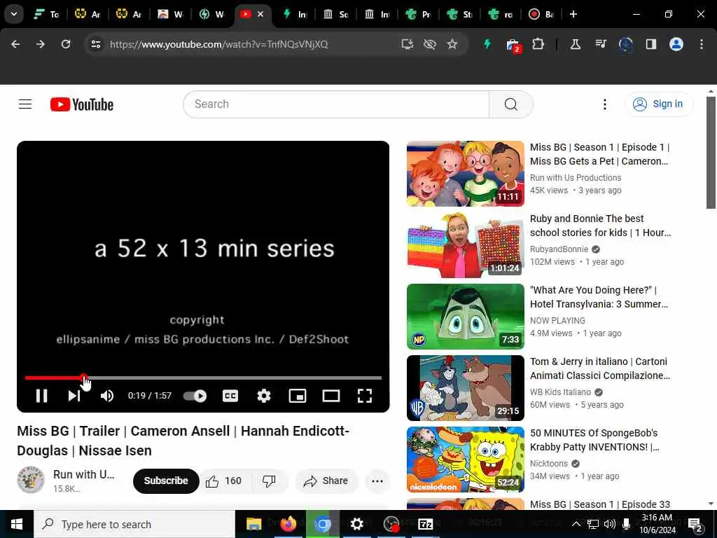Turn on closed captions
This screenshot has height=538, width=717.
coord(230,396)
